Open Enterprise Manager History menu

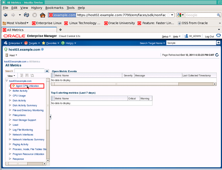[x=69, y=43]
